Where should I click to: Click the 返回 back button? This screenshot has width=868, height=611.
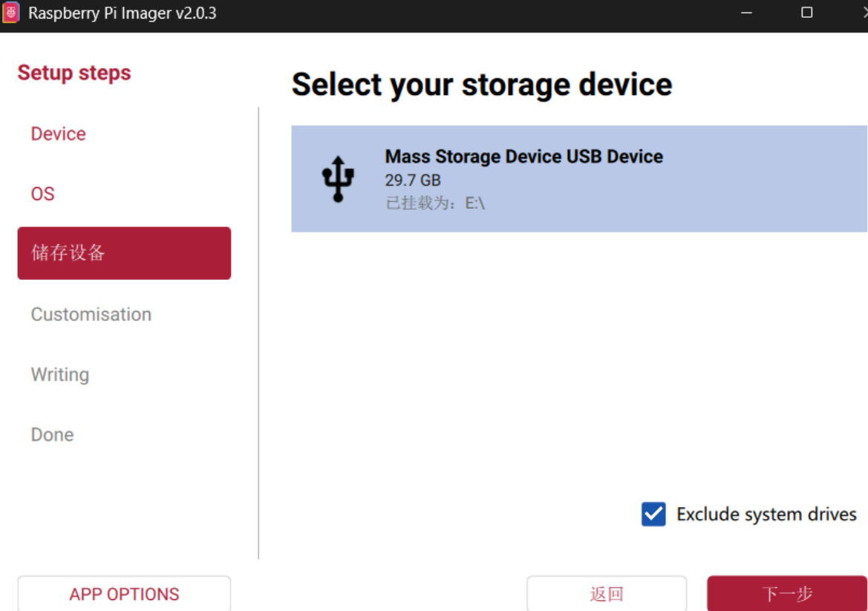click(x=607, y=594)
